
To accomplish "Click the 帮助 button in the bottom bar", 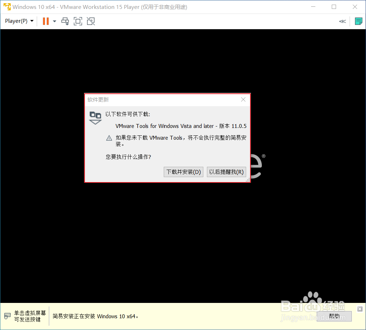I will coord(334,316).
